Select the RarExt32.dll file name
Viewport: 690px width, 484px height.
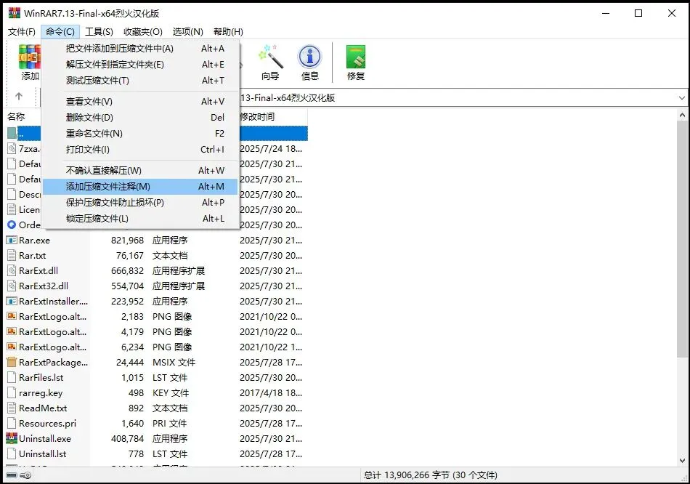pos(44,286)
